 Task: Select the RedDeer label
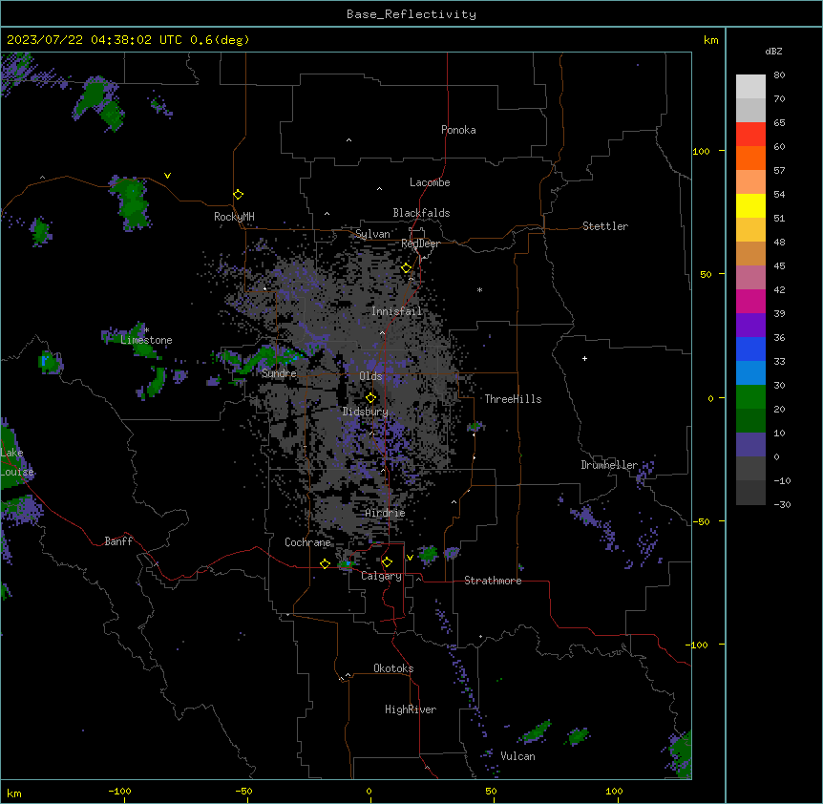pos(420,243)
